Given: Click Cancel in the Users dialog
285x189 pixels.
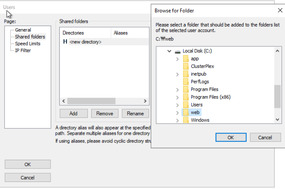Looking at the screenshot, I should click(28, 177).
